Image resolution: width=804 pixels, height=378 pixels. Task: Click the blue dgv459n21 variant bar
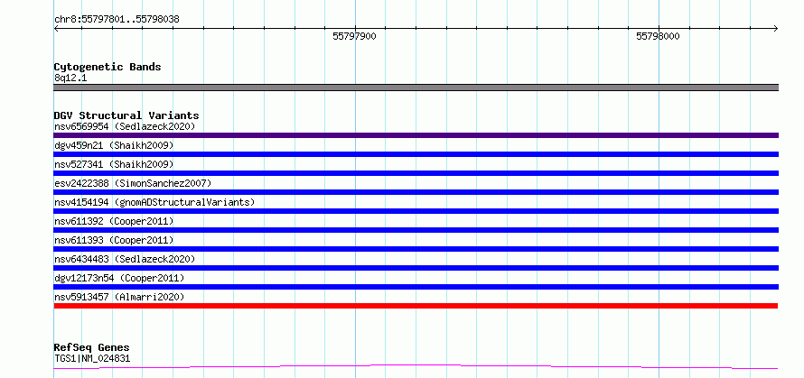pyautogui.click(x=416, y=154)
